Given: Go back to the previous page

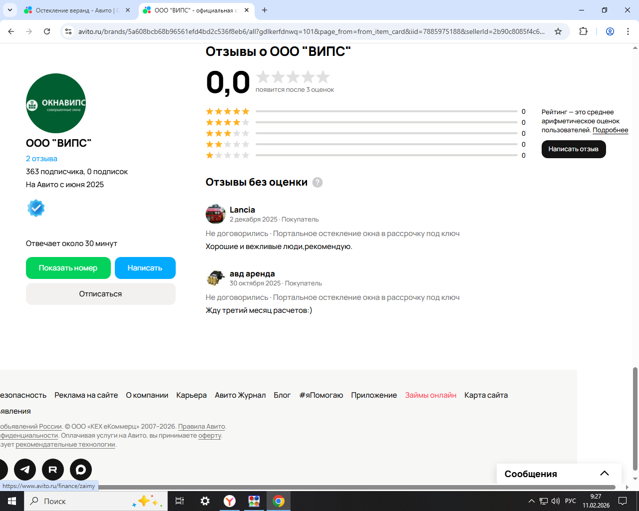Looking at the screenshot, I should pos(11,31).
